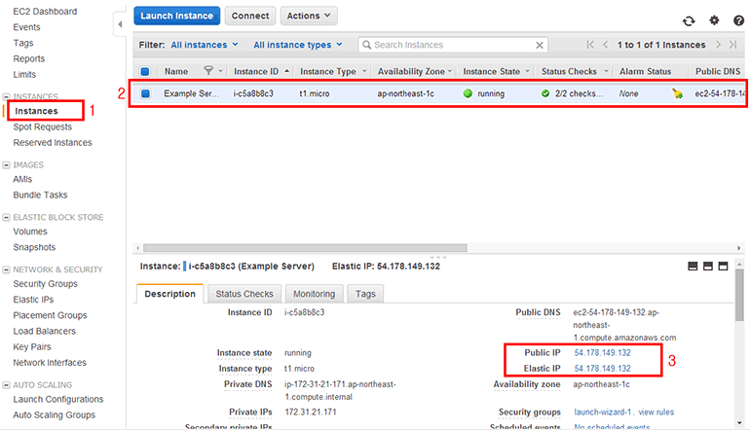The height and width of the screenshot is (430, 750).
Task: Open the settings gear icon
Action: [x=714, y=20]
